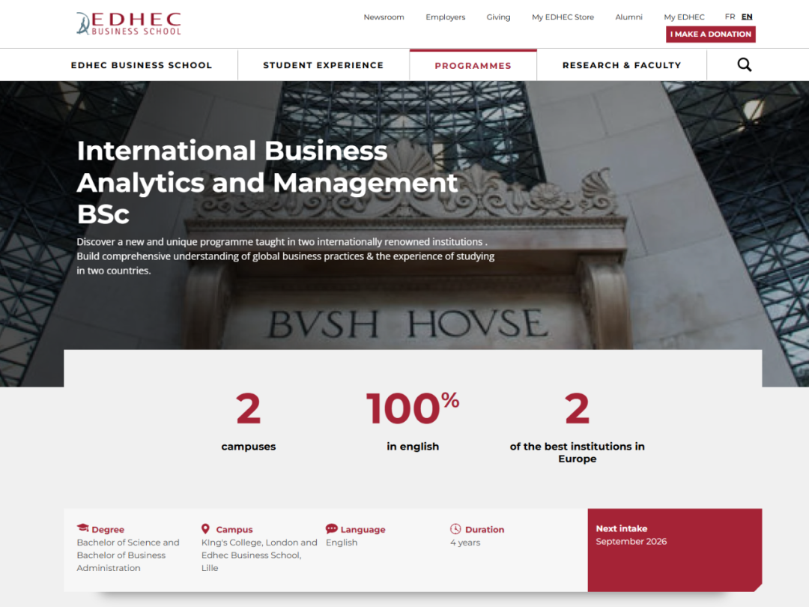
Task: Open the Giving page
Action: (x=498, y=17)
